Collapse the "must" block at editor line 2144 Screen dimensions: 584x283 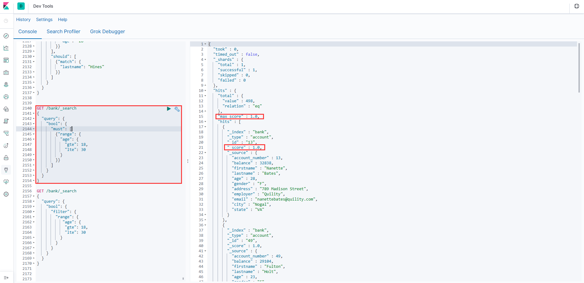(34, 129)
